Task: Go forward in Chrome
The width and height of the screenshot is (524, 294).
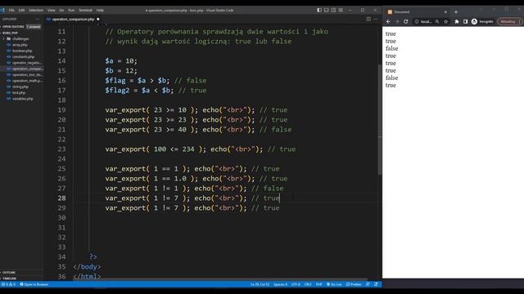Action: 397,22
